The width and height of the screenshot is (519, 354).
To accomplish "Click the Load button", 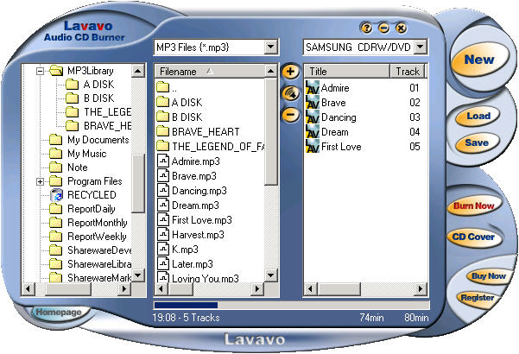I will click(478, 116).
